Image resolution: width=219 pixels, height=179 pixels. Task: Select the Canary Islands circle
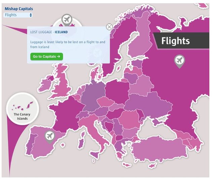point(23,109)
